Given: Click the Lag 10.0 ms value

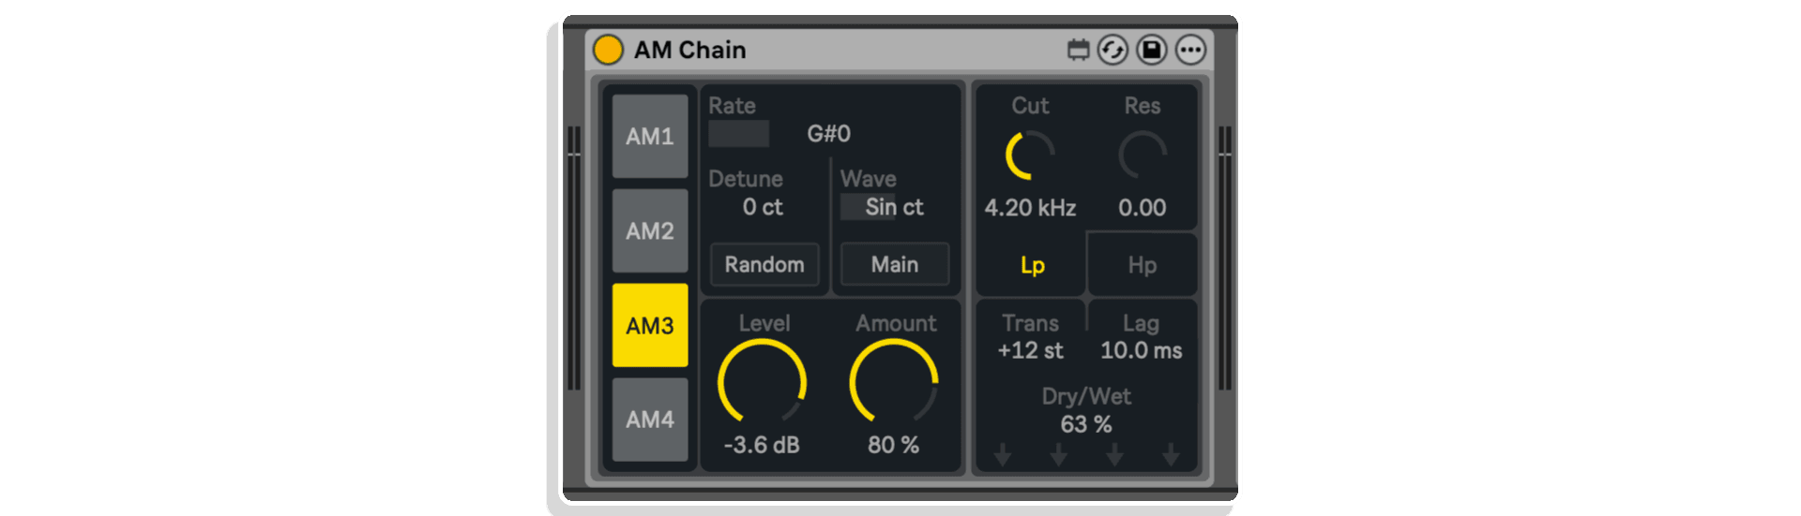Looking at the screenshot, I should pyautogui.click(x=1142, y=350).
